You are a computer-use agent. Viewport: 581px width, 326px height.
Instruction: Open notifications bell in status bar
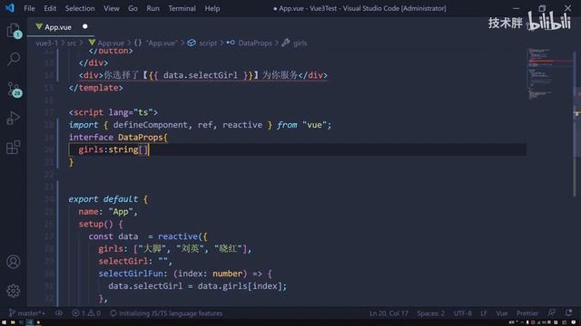click(568, 312)
